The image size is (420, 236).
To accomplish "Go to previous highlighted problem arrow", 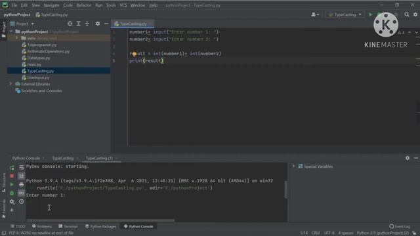I will (x=409, y=32).
